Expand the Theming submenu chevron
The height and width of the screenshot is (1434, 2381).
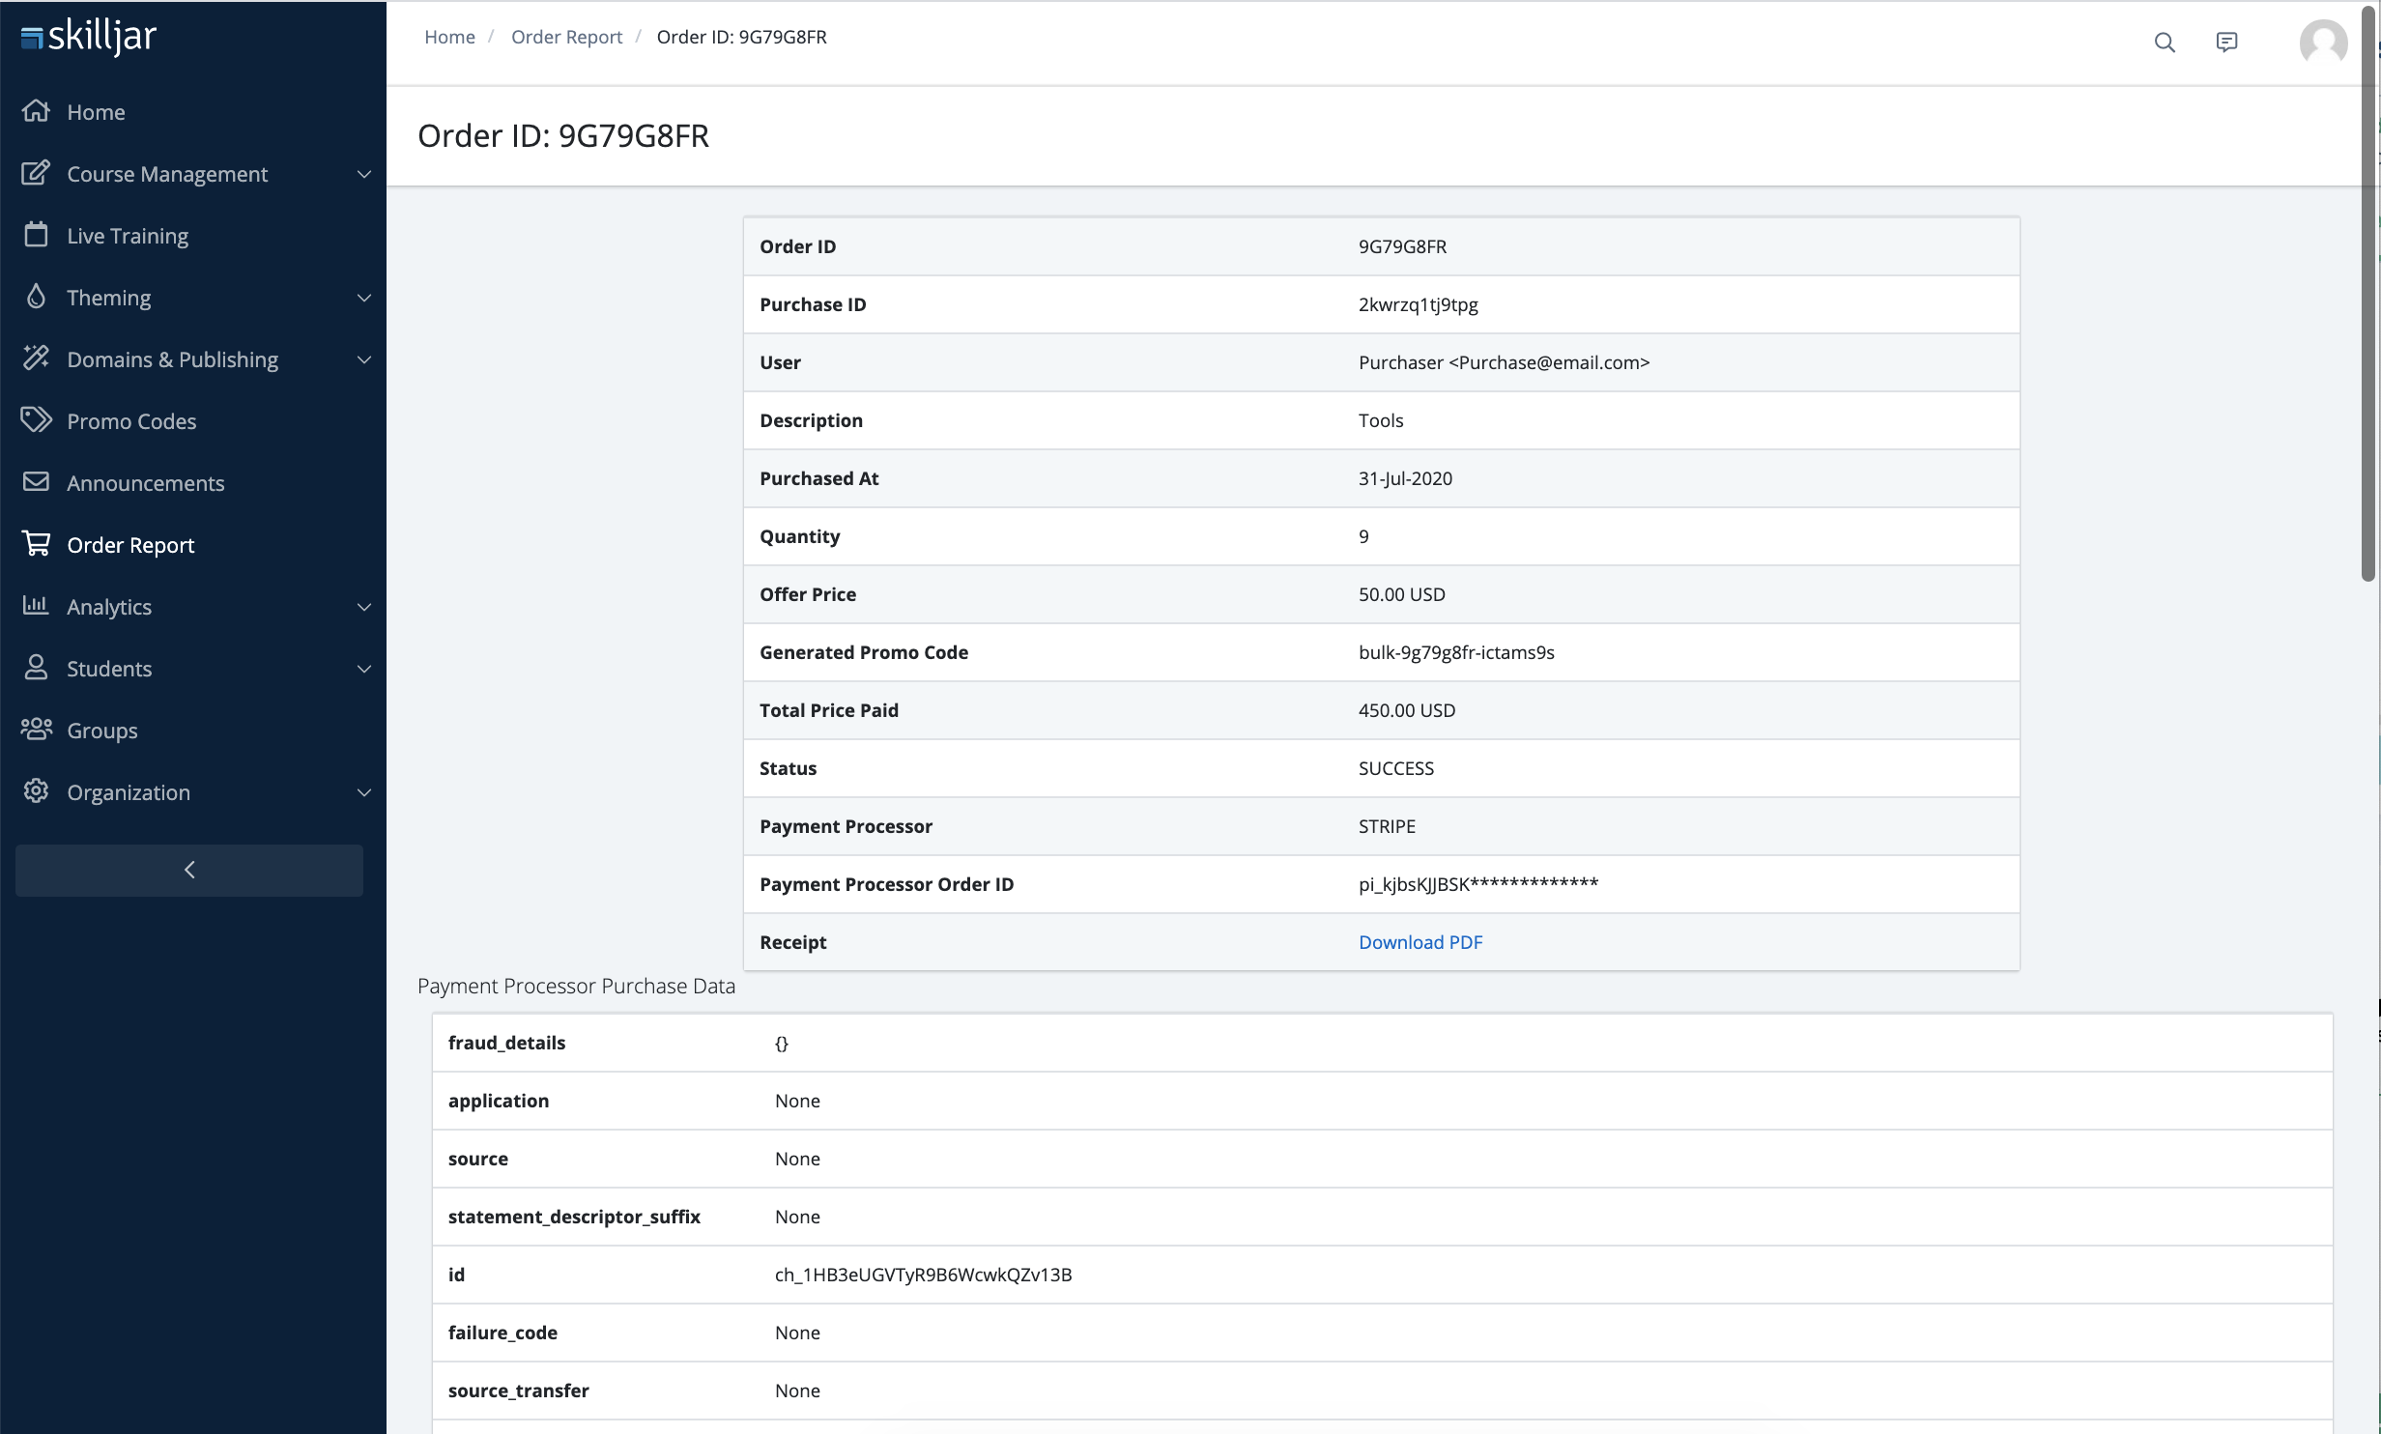click(x=364, y=299)
